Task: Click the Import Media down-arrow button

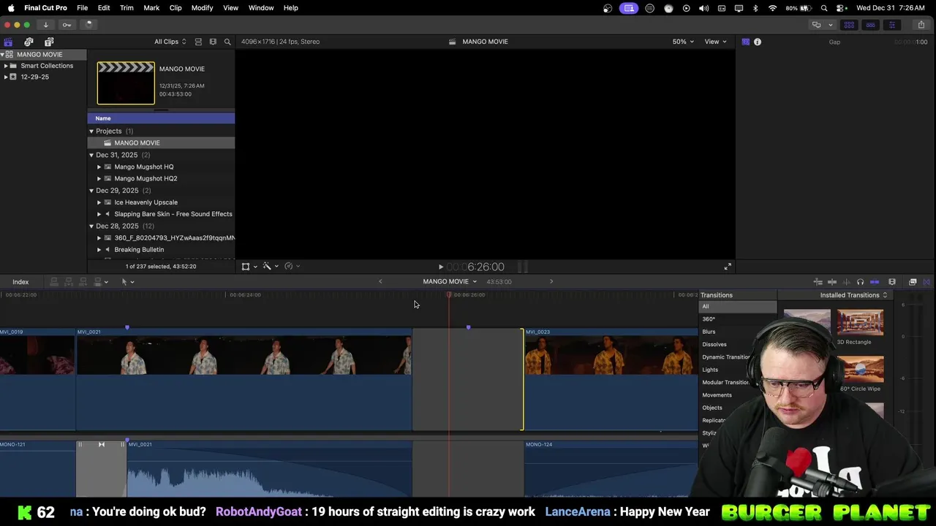Action: 45,25
